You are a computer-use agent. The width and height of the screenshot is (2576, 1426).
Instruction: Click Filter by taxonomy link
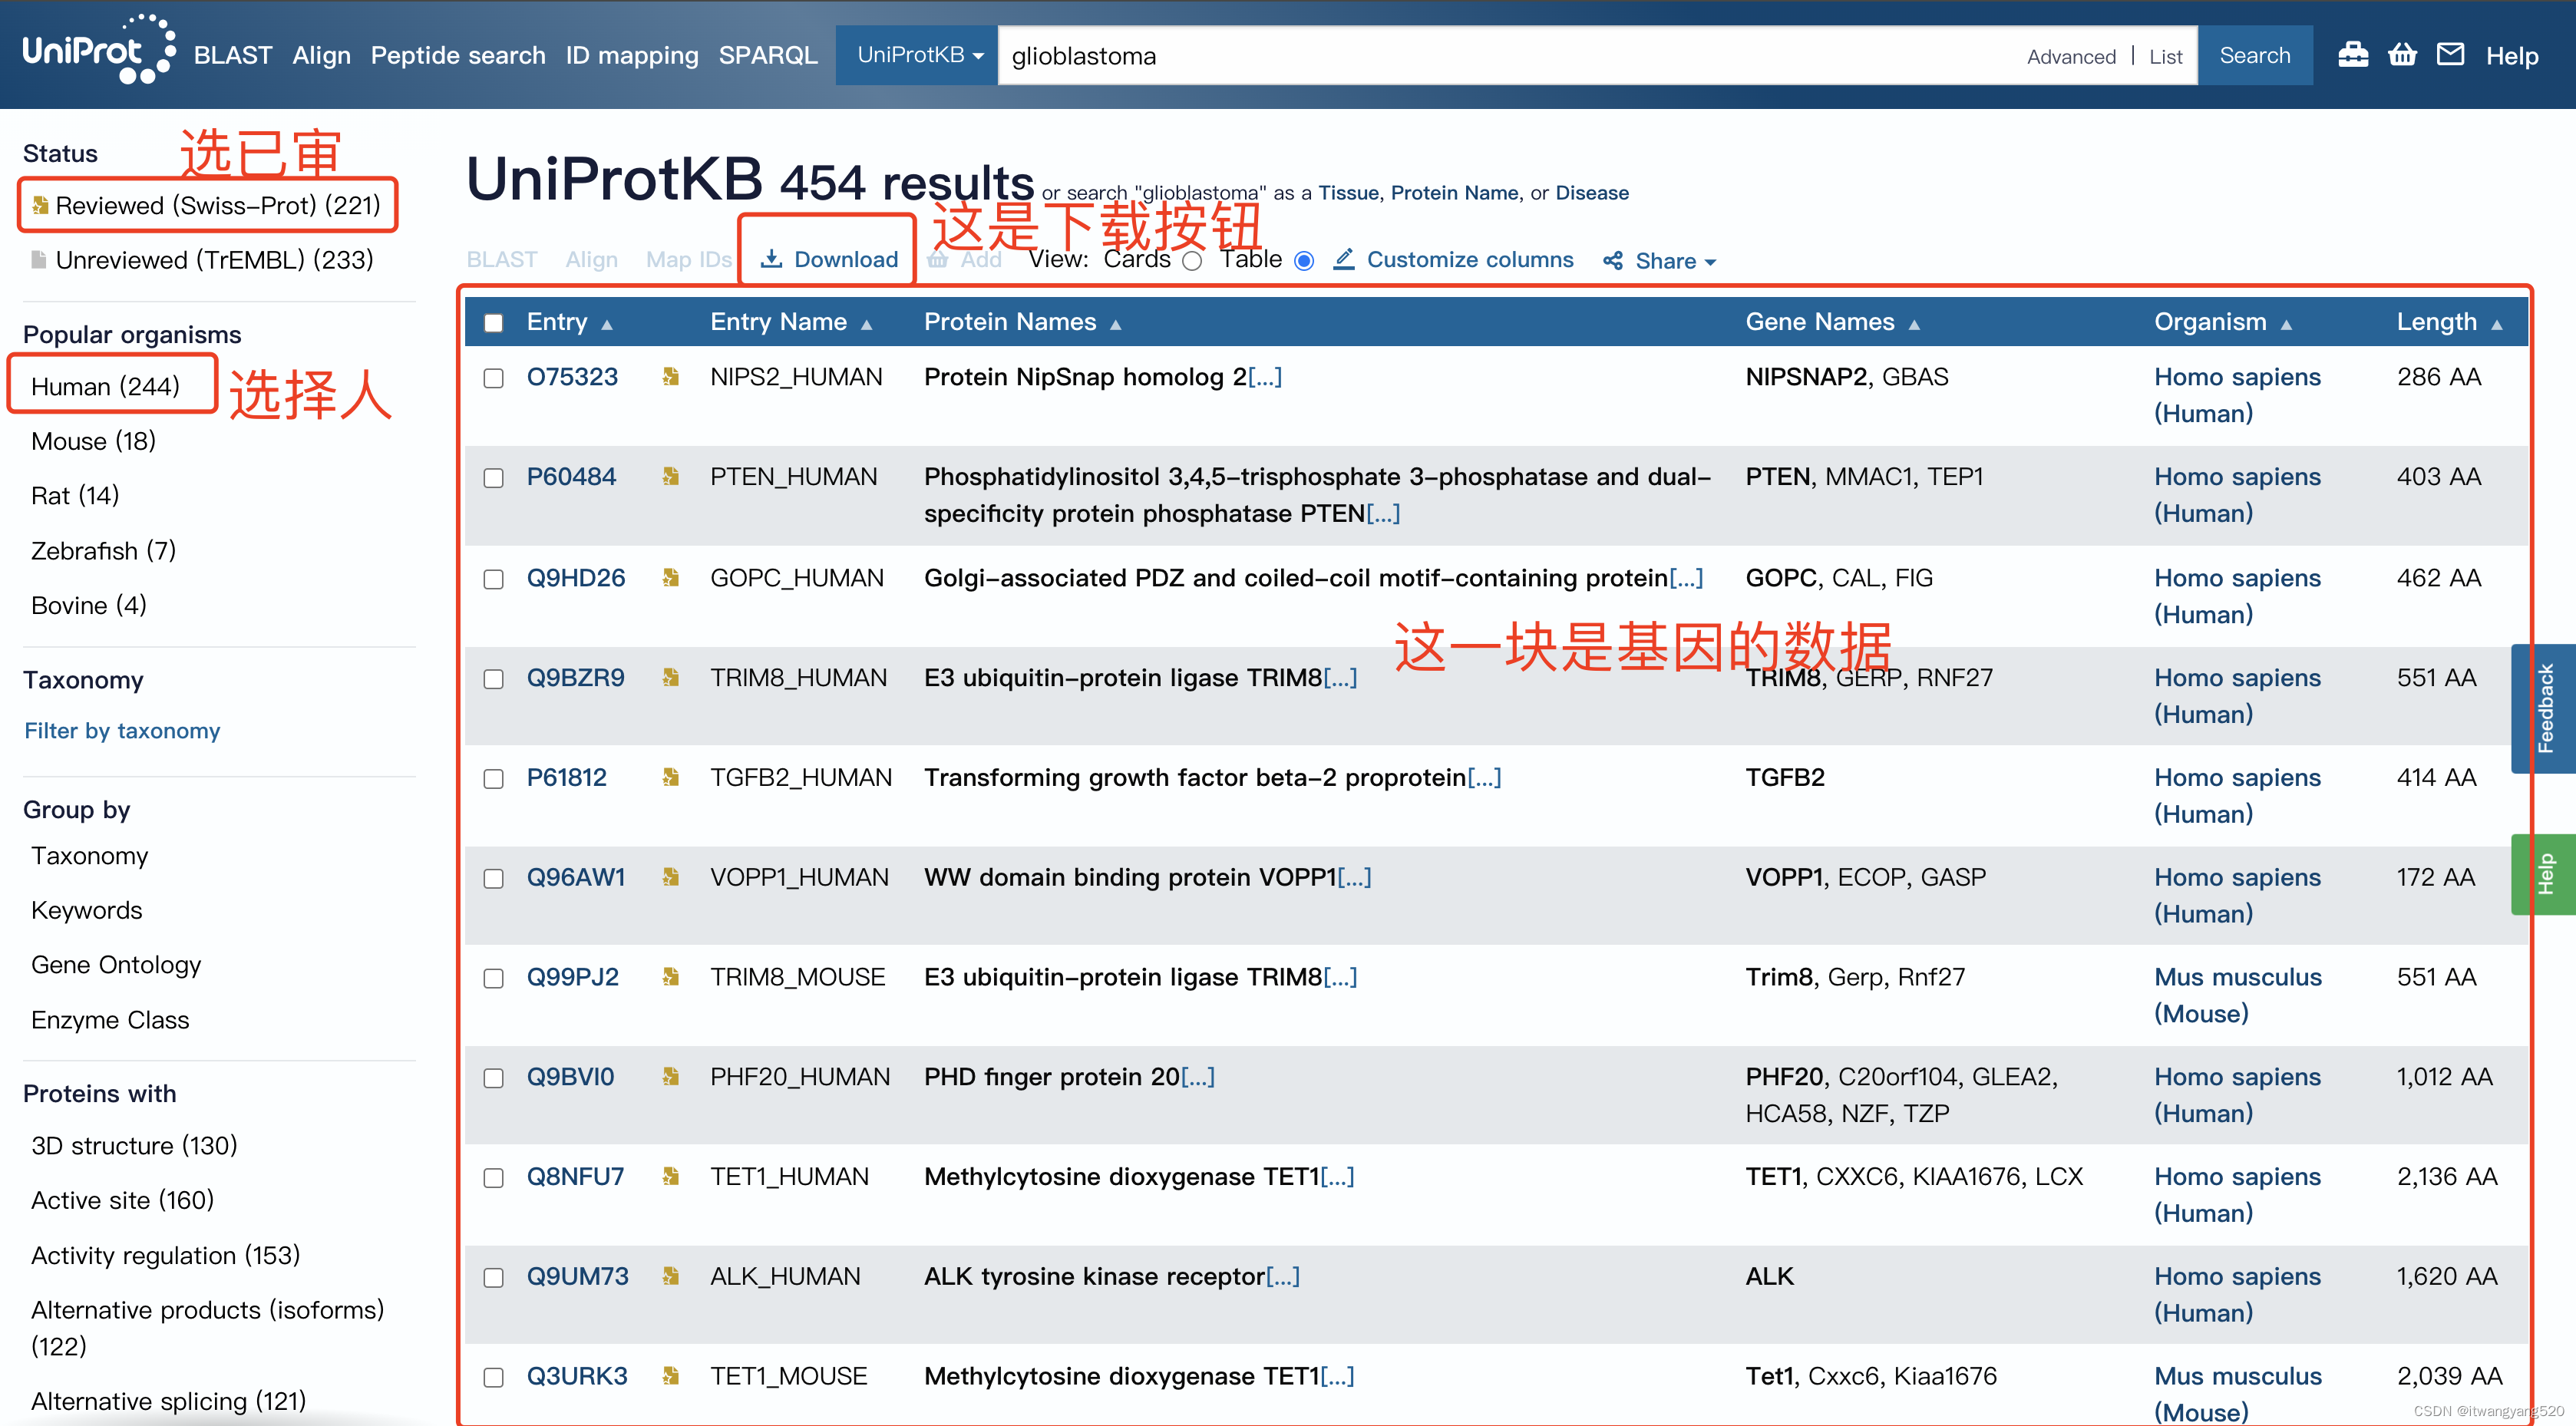122,731
